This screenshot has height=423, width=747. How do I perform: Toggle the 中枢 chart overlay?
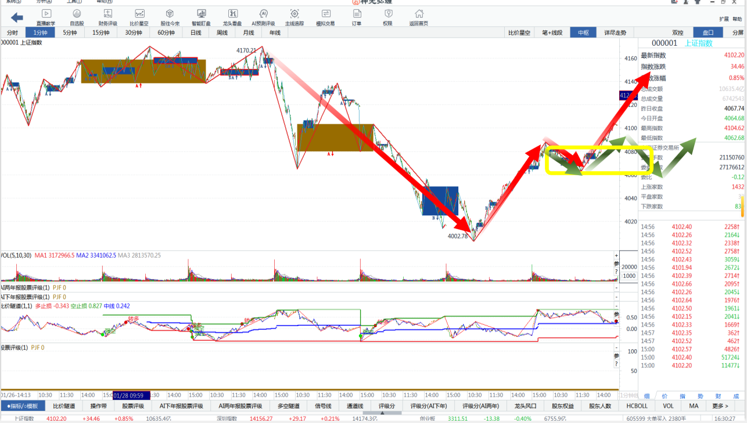pyautogui.click(x=583, y=32)
